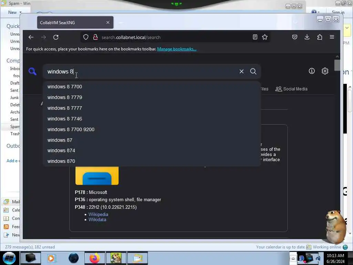The height and width of the screenshot is (265, 353).
Task: Choose suggestion "windows 8 7779"
Action: click(152, 97)
